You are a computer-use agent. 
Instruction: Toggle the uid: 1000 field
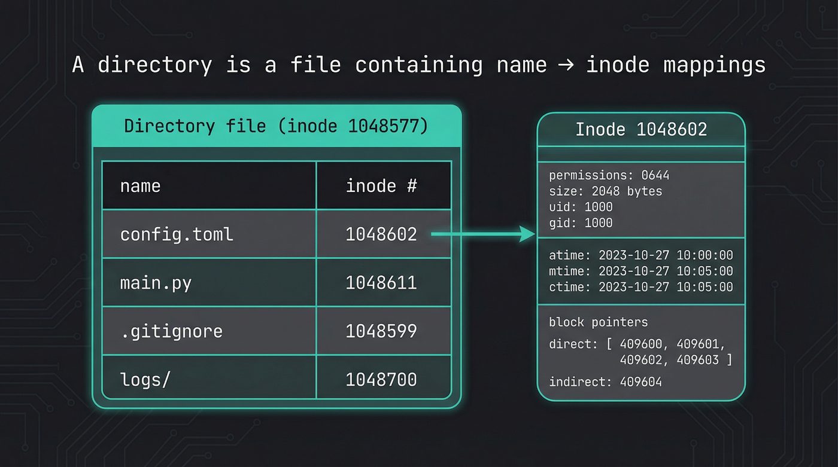coord(576,207)
